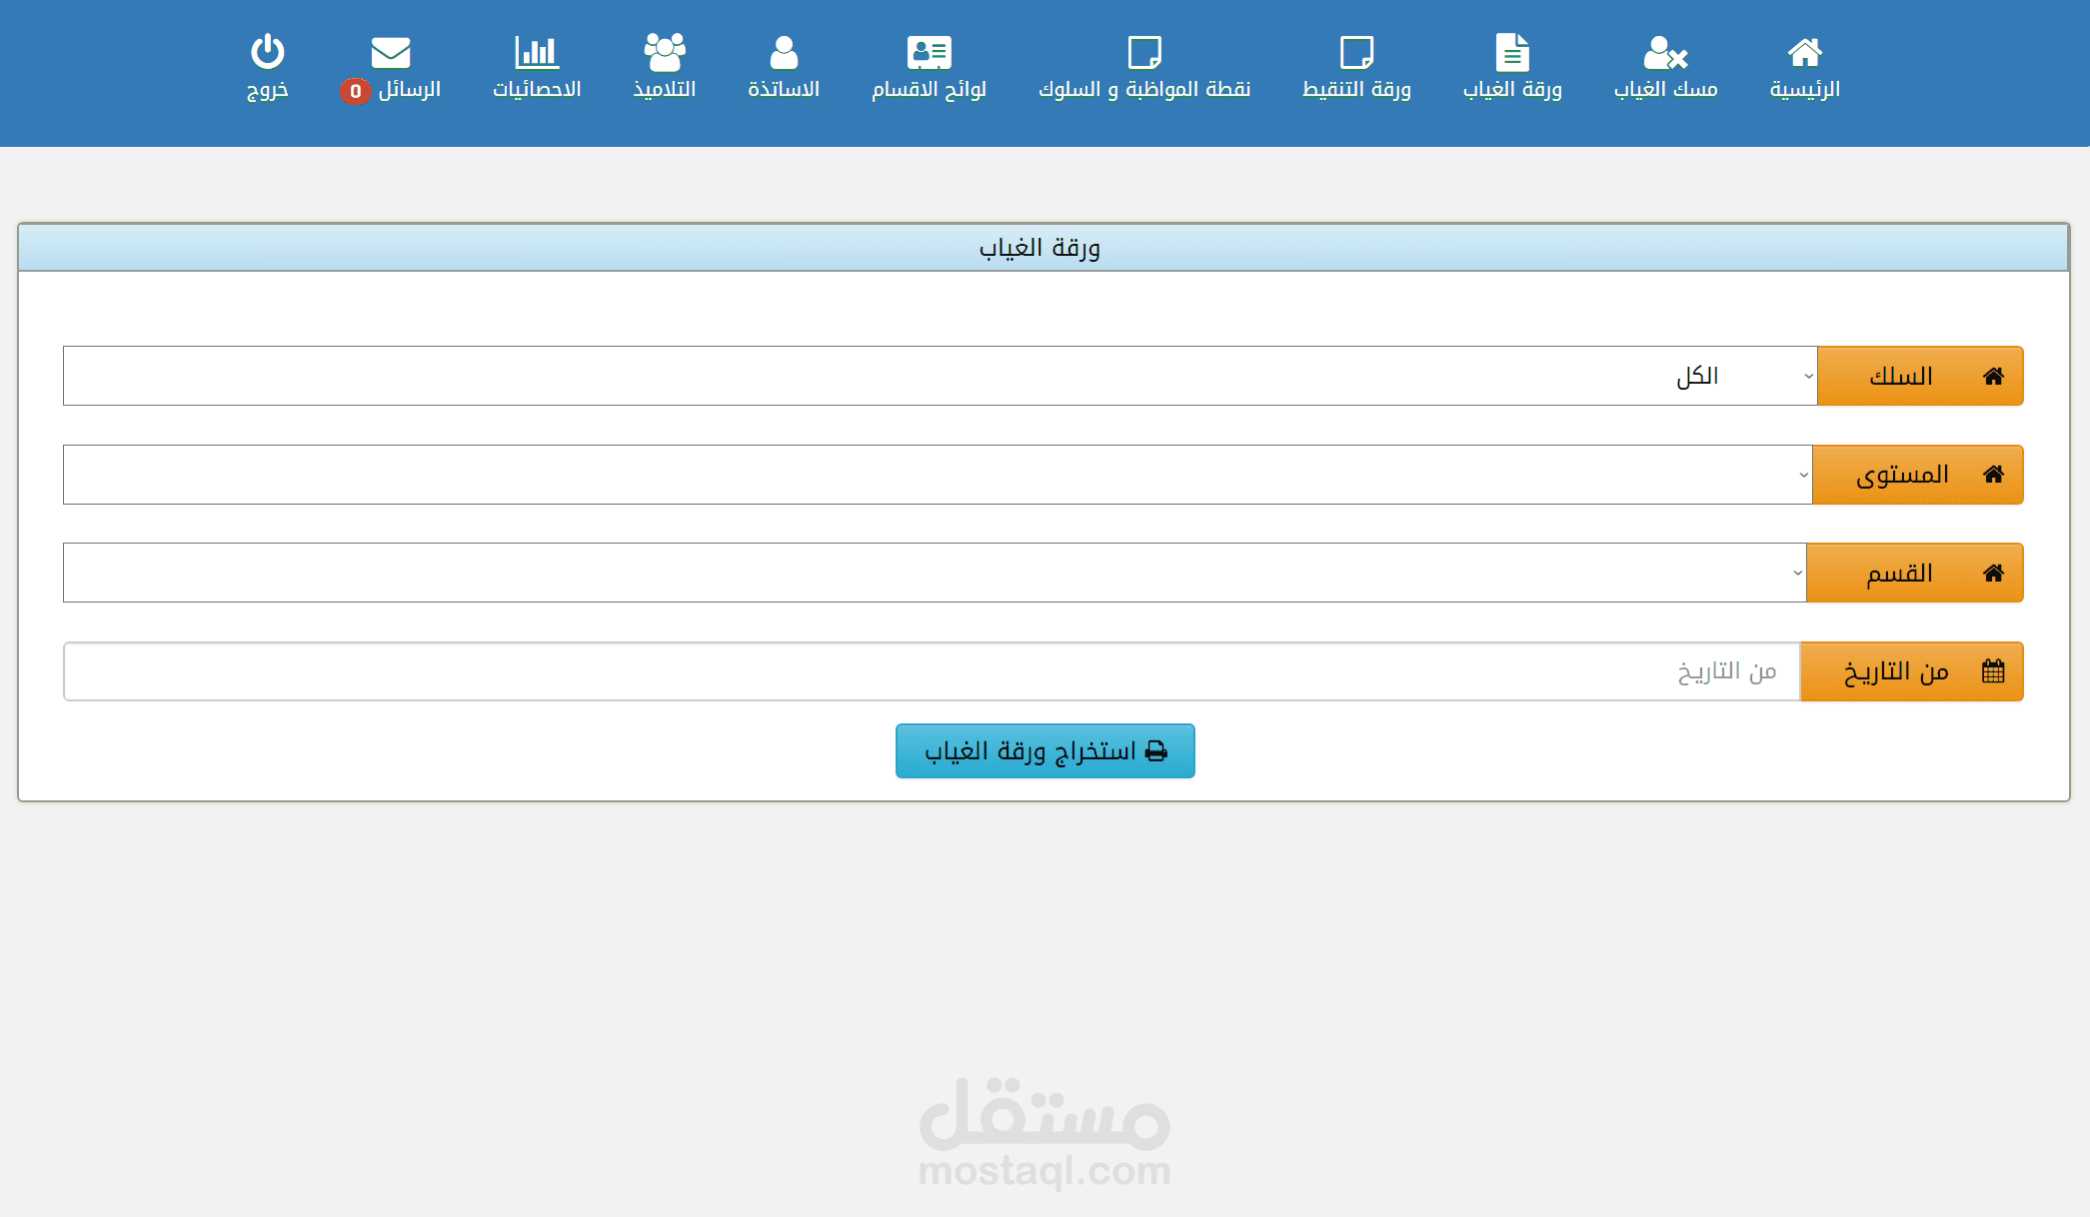Click استخراج ورقة الغياب button
Viewport: 2090px width, 1217px height.
point(1045,751)
